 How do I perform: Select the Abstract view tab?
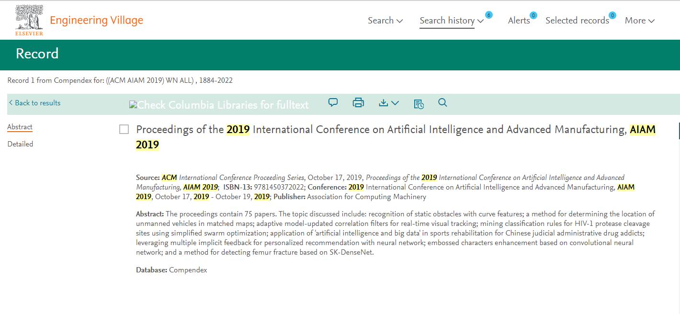pyautogui.click(x=20, y=127)
